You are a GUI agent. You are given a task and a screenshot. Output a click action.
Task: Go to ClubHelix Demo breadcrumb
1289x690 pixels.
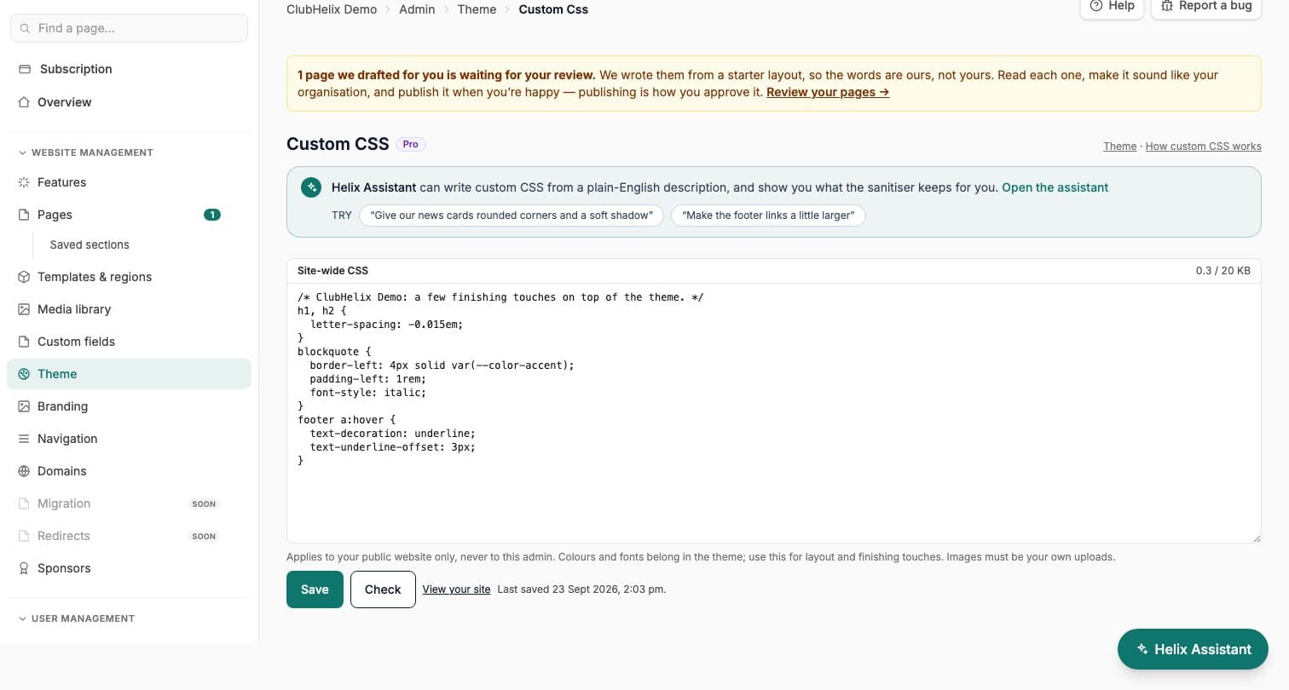tap(332, 9)
